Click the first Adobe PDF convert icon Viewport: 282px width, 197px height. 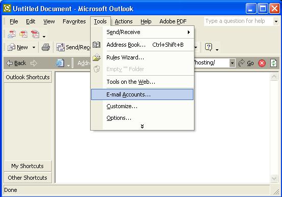tap(12, 34)
